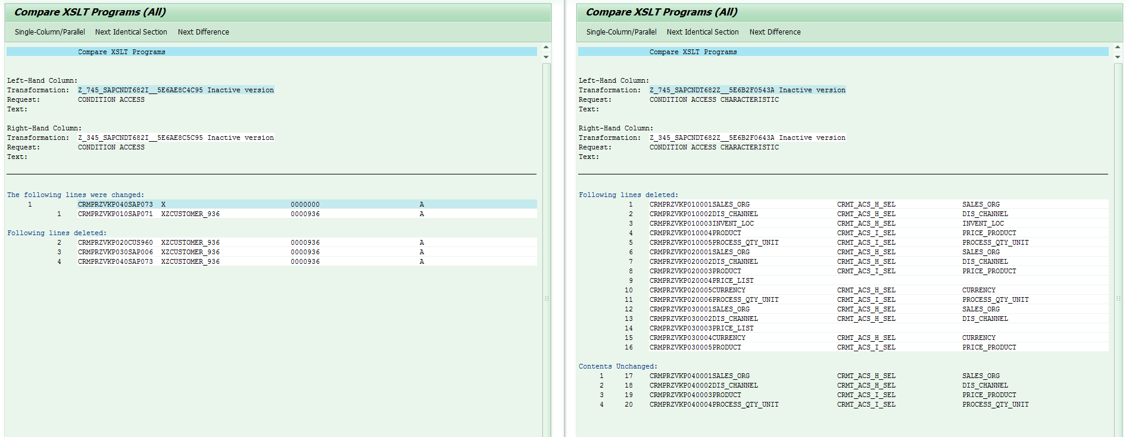
Task: Select changed line CRMPRZVKP040SAP073 with value 0000000
Action: [115, 205]
